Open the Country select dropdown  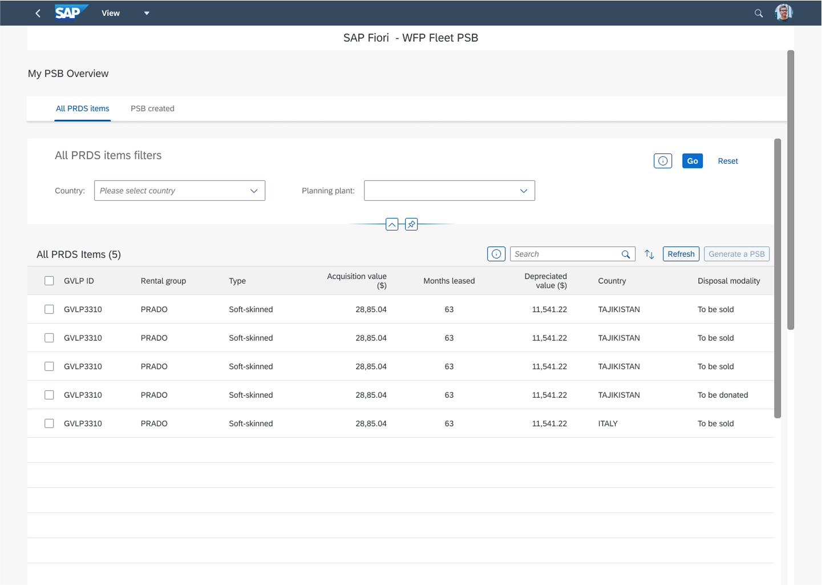180,191
